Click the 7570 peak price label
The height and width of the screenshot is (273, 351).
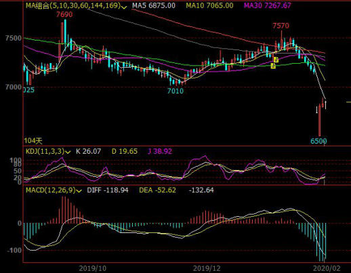coord(281,26)
